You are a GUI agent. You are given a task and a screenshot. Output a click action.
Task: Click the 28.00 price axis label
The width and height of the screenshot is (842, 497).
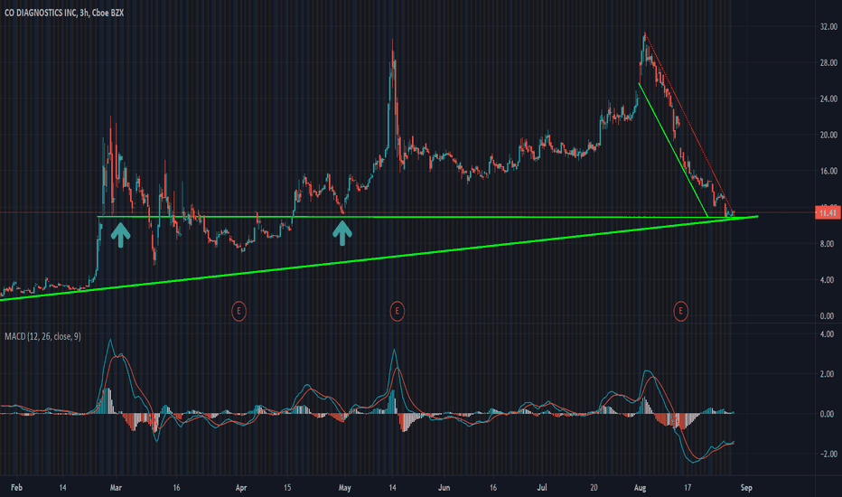click(828, 63)
